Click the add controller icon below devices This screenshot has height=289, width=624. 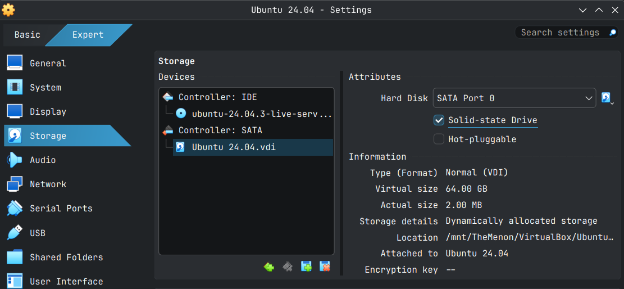pos(269,267)
